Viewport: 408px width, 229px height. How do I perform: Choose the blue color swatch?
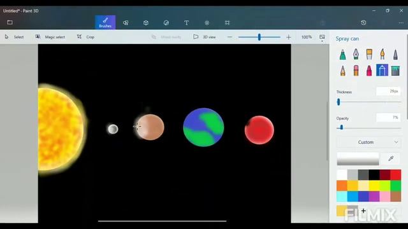point(353,197)
